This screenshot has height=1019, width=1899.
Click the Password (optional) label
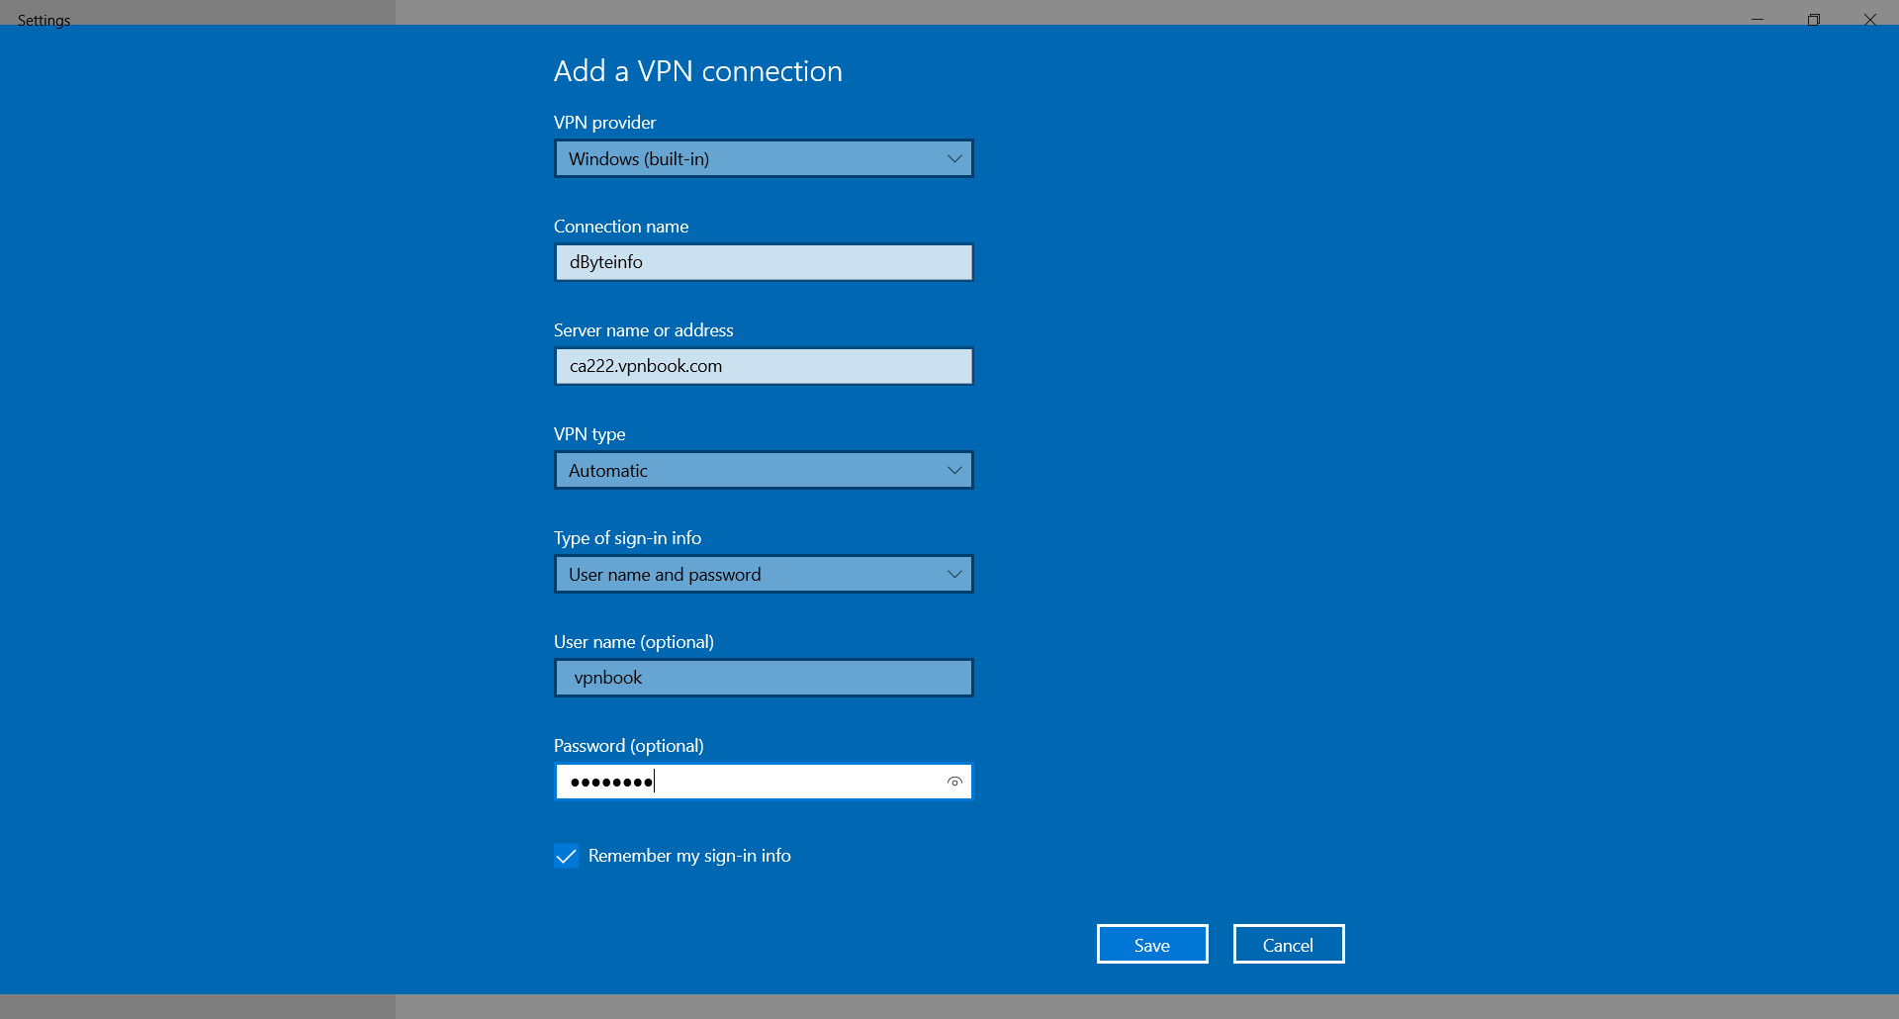(629, 746)
